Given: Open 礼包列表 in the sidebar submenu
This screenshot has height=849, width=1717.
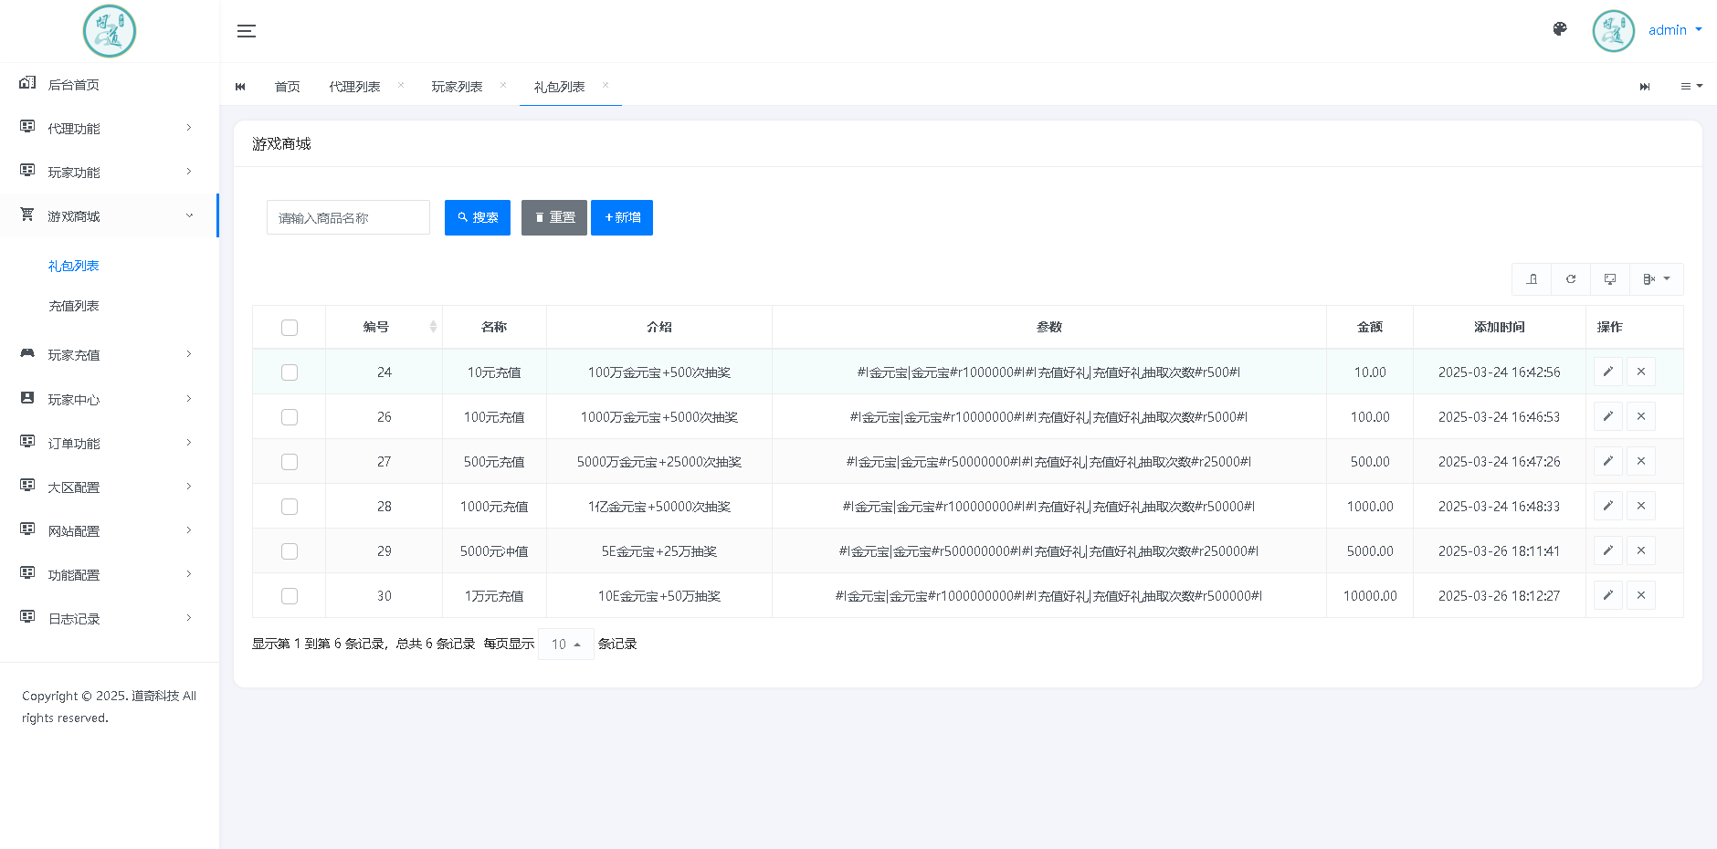Looking at the screenshot, I should [74, 266].
